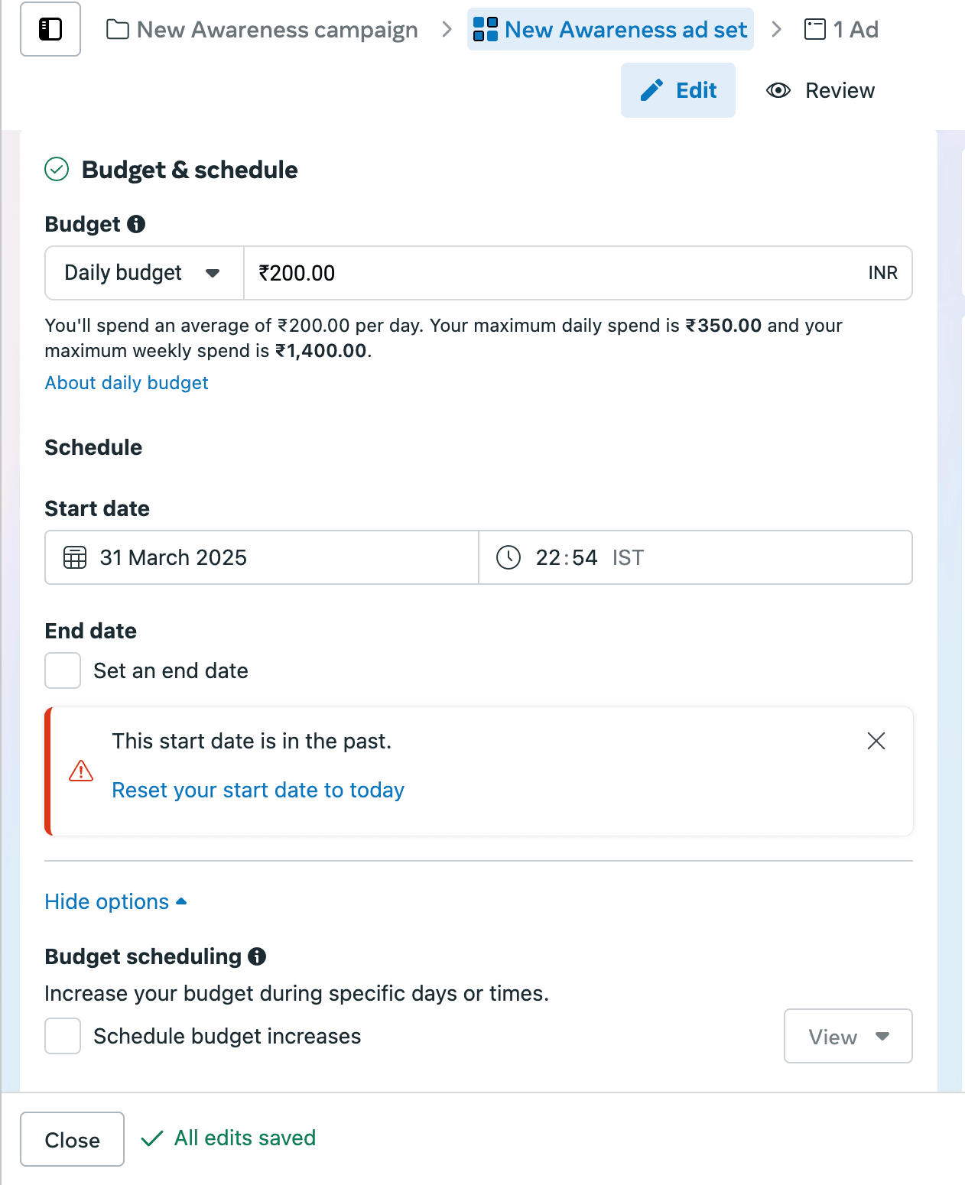Open the Daily budget type dropdown
Image resolution: width=965 pixels, height=1185 pixels.
click(144, 273)
